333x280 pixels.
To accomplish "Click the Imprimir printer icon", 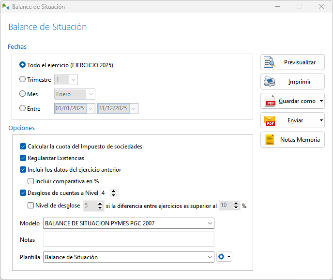I will pos(269,82).
